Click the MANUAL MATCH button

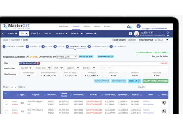coord(102,81)
